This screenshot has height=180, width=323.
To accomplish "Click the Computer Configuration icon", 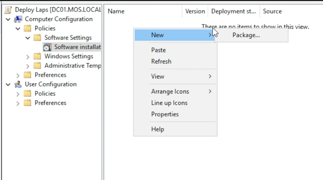I will (x=18, y=19).
